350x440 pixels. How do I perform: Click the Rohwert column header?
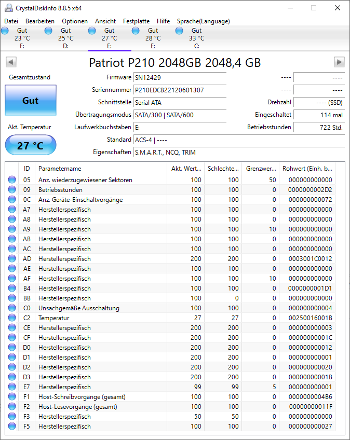(x=307, y=168)
